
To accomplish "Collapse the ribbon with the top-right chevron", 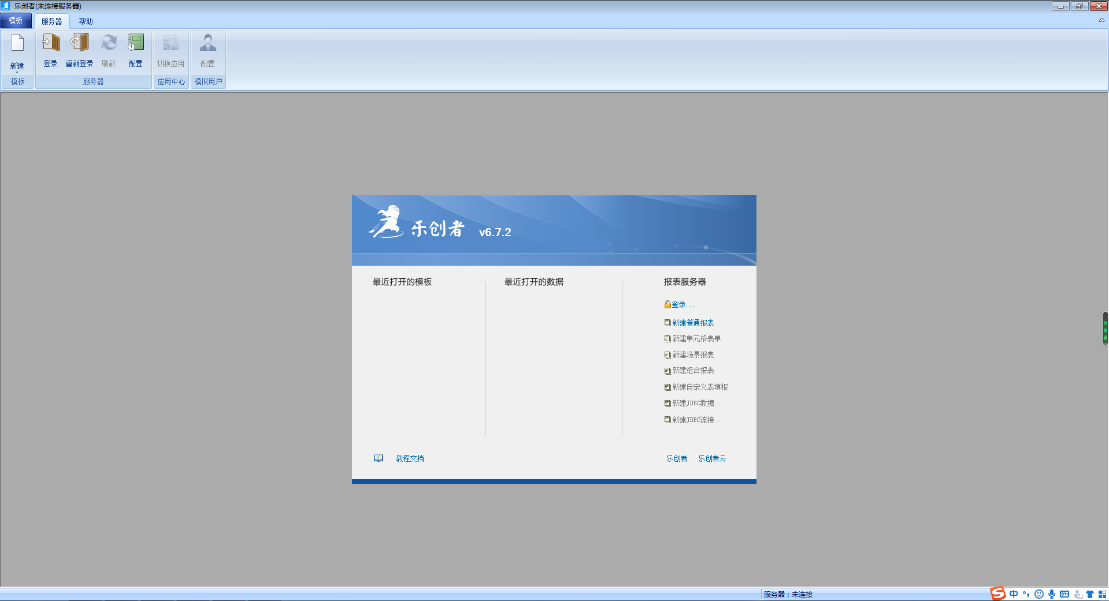I will click(x=1101, y=20).
